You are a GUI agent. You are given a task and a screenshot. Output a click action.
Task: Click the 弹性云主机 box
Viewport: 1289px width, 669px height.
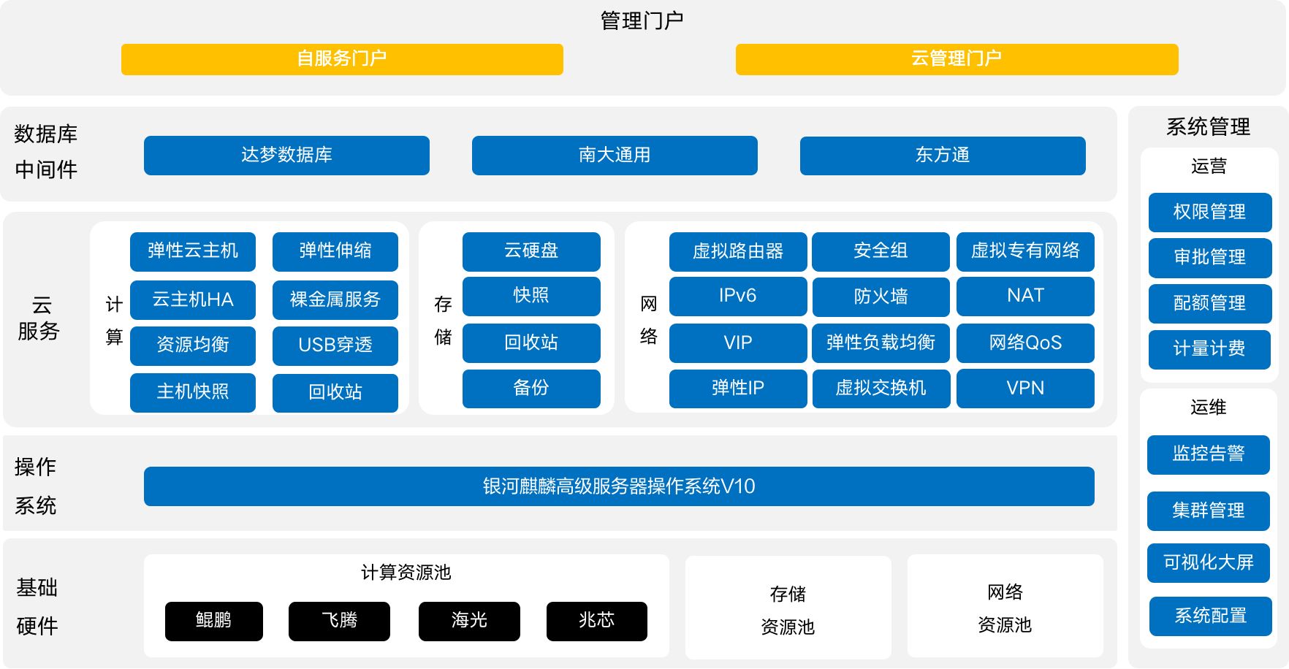tap(193, 251)
